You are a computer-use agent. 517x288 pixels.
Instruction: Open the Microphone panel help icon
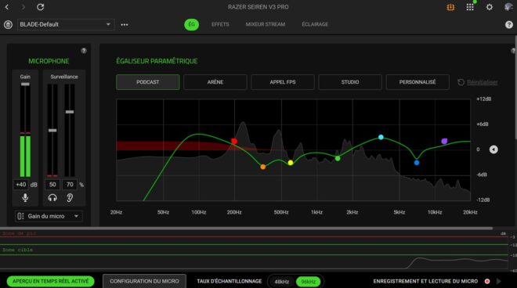(84, 50)
